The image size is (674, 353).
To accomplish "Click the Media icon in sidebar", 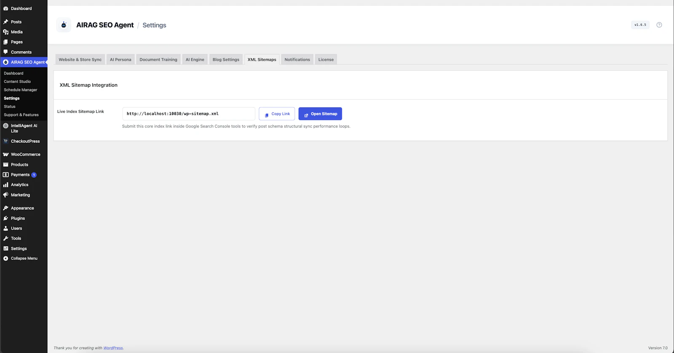I will [x=6, y=32].
